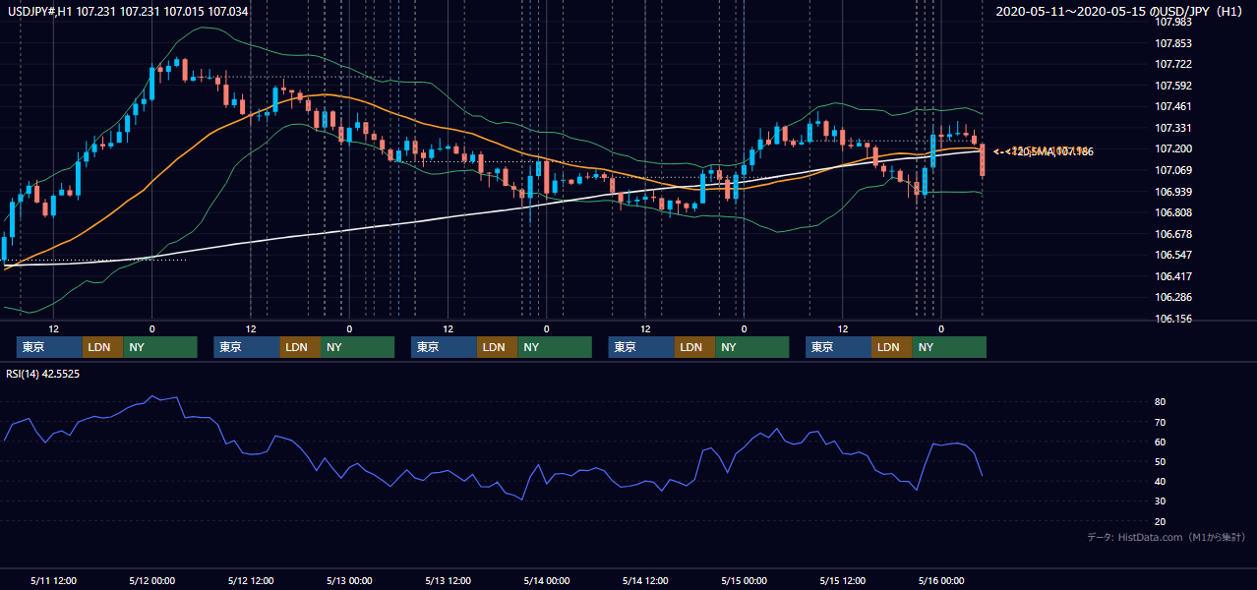Click the 107.853 price axis label
Screen dimensions: 1257x590
coord(1171,43)
